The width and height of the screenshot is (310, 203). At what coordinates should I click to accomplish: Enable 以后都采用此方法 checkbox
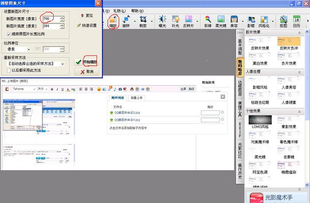9,70
